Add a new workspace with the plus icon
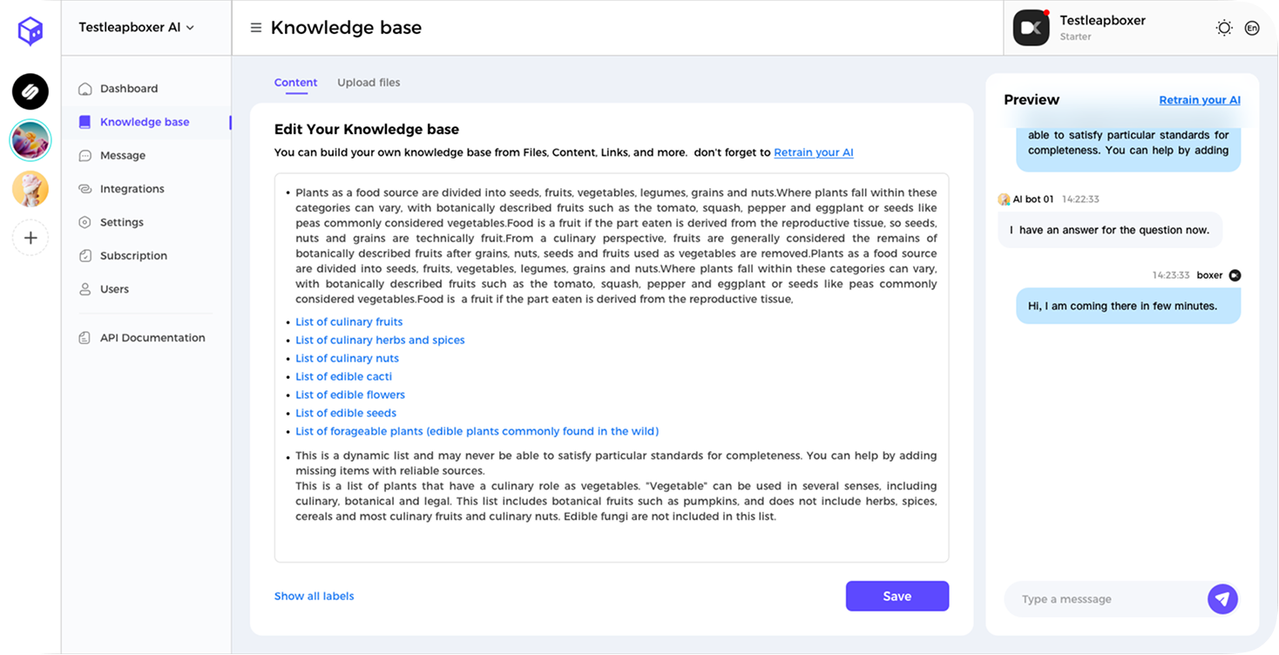 click(x=30, y=238)
